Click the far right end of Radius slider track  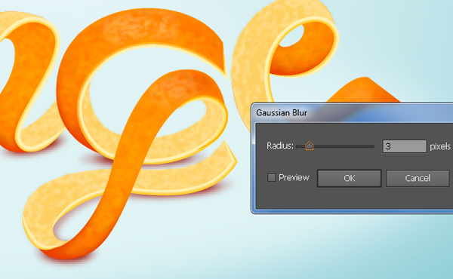[x=373, y=146]
